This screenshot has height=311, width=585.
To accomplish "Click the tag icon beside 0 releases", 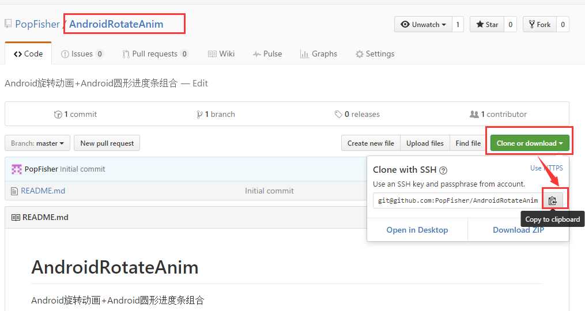I will click(x=338, y=115).
